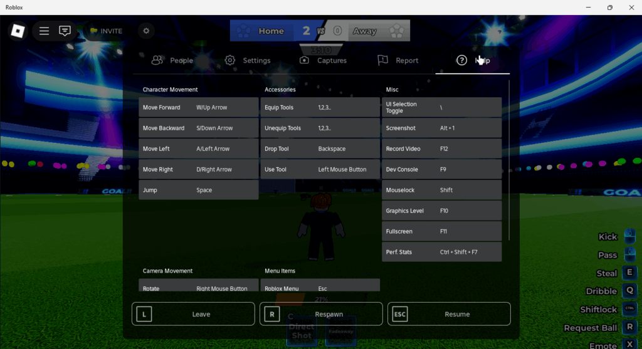Click the Menu Items heading
Viewport: 642px width, 349px height.
[x=280, y=271]
